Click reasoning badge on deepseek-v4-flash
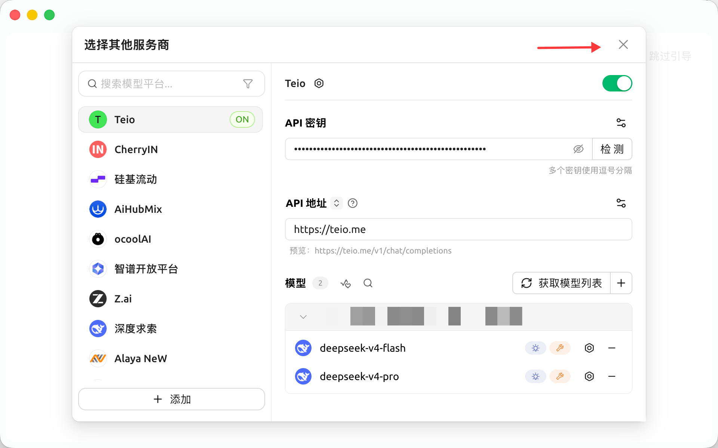This screenshot has width=718, height=448. pos(536,348)
